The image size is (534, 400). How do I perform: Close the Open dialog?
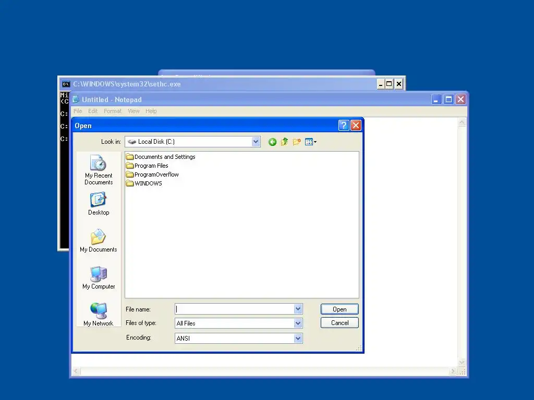(x=356, y=126)
